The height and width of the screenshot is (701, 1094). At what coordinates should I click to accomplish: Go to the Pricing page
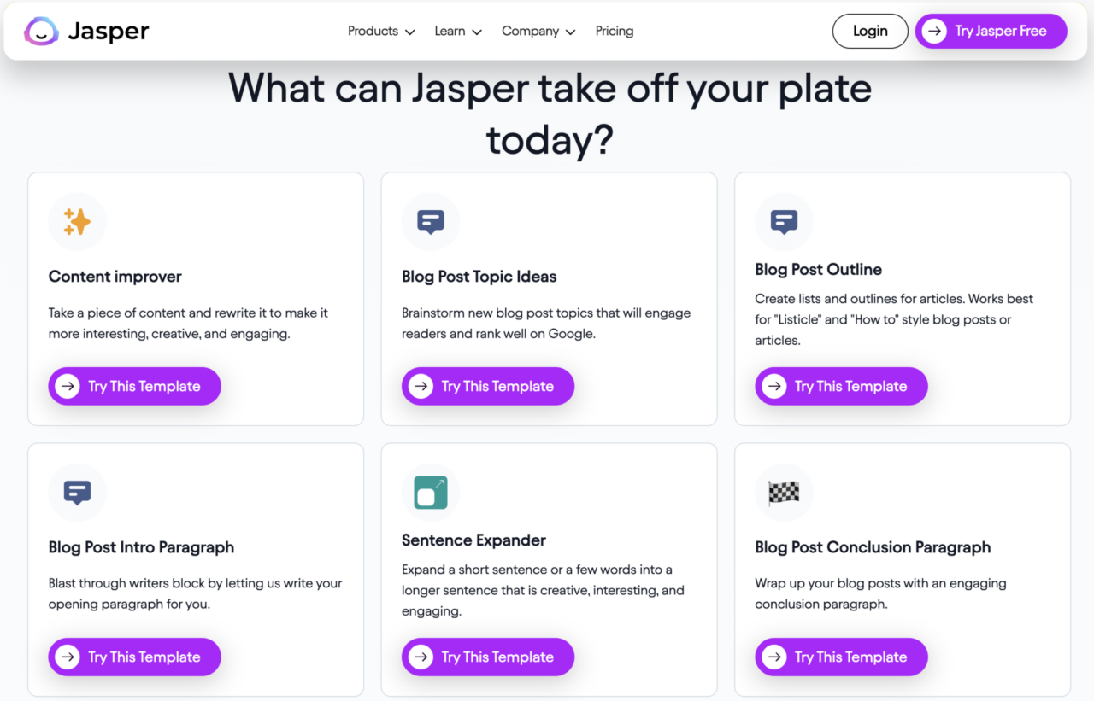coord(615,32)
